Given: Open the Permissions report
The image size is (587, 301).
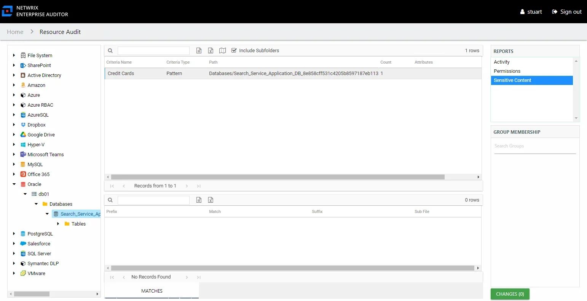Looking at the screenshot, I should tap(532, 71).
